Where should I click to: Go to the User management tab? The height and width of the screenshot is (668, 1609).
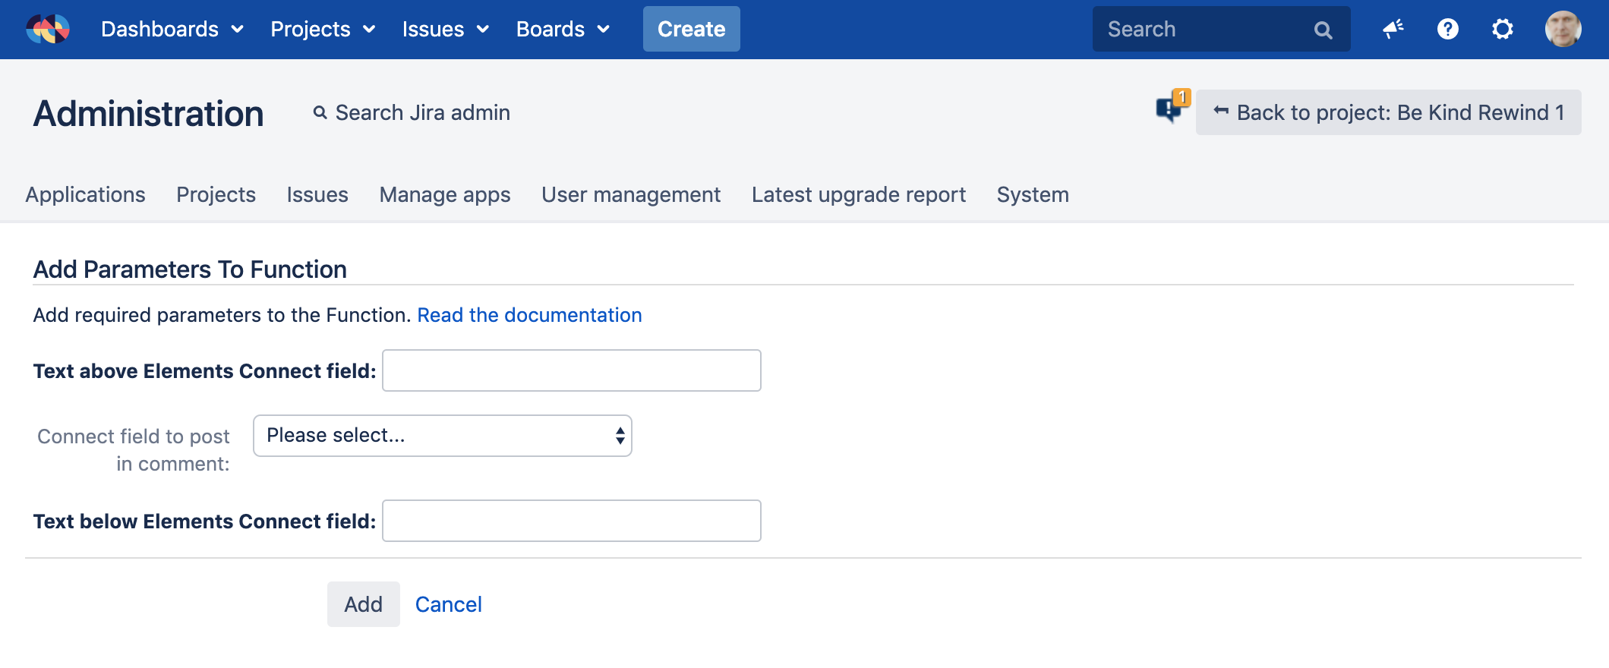click(x=630, y=195)
